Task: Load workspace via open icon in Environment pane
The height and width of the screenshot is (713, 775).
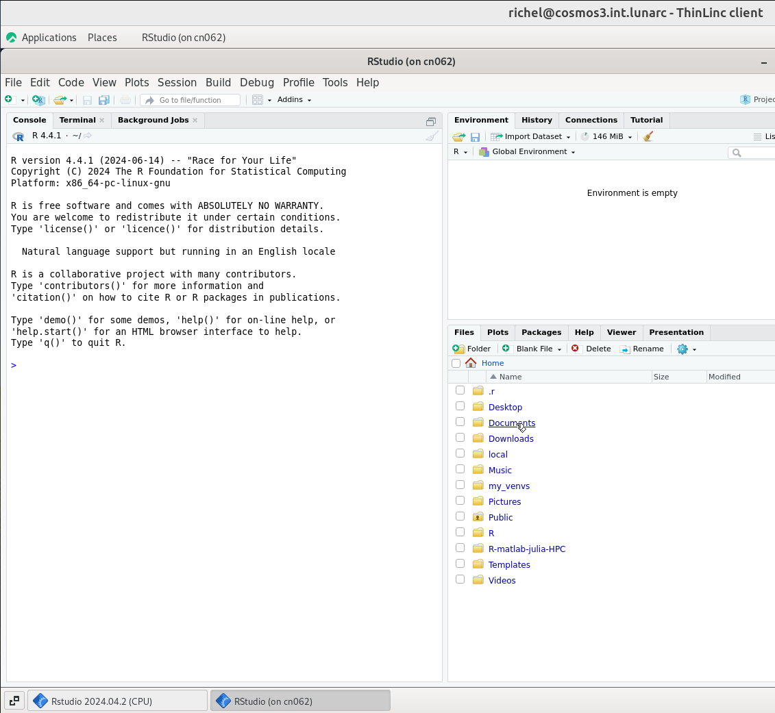Action: [x=458, y=136]
